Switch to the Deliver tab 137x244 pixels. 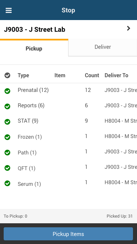103,47
